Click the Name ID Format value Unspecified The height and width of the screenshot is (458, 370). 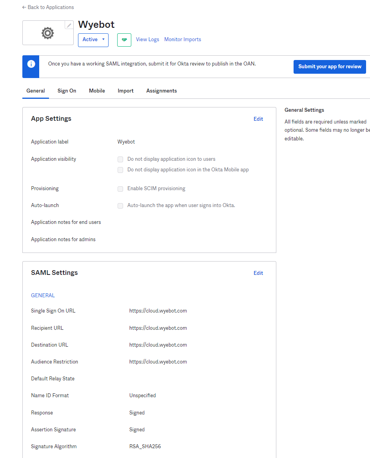(x=143, y=396)
